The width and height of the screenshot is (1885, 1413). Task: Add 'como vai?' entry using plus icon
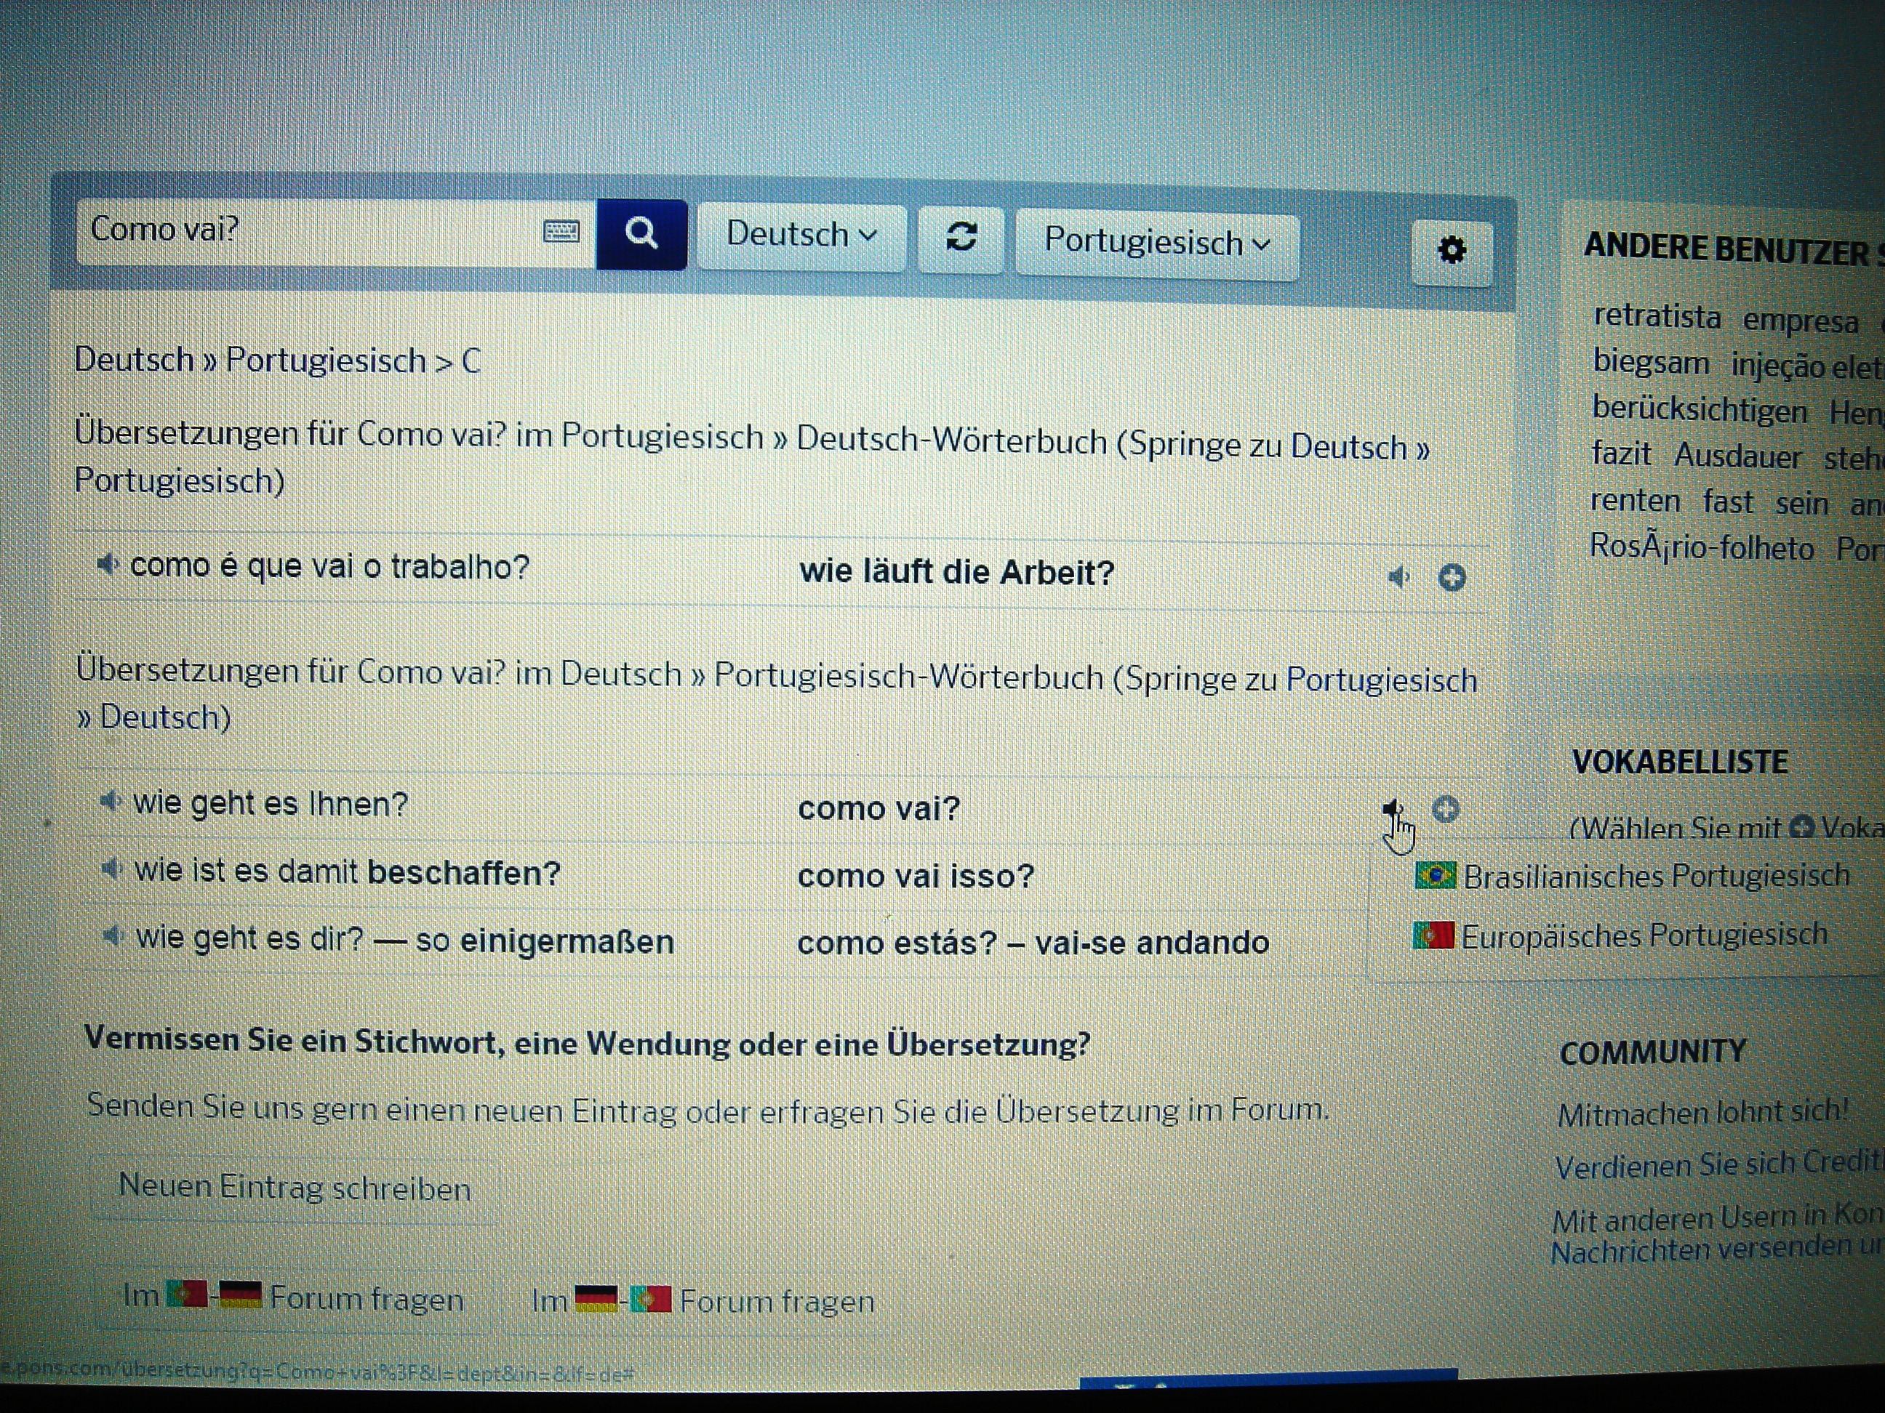coord(1445,808)
